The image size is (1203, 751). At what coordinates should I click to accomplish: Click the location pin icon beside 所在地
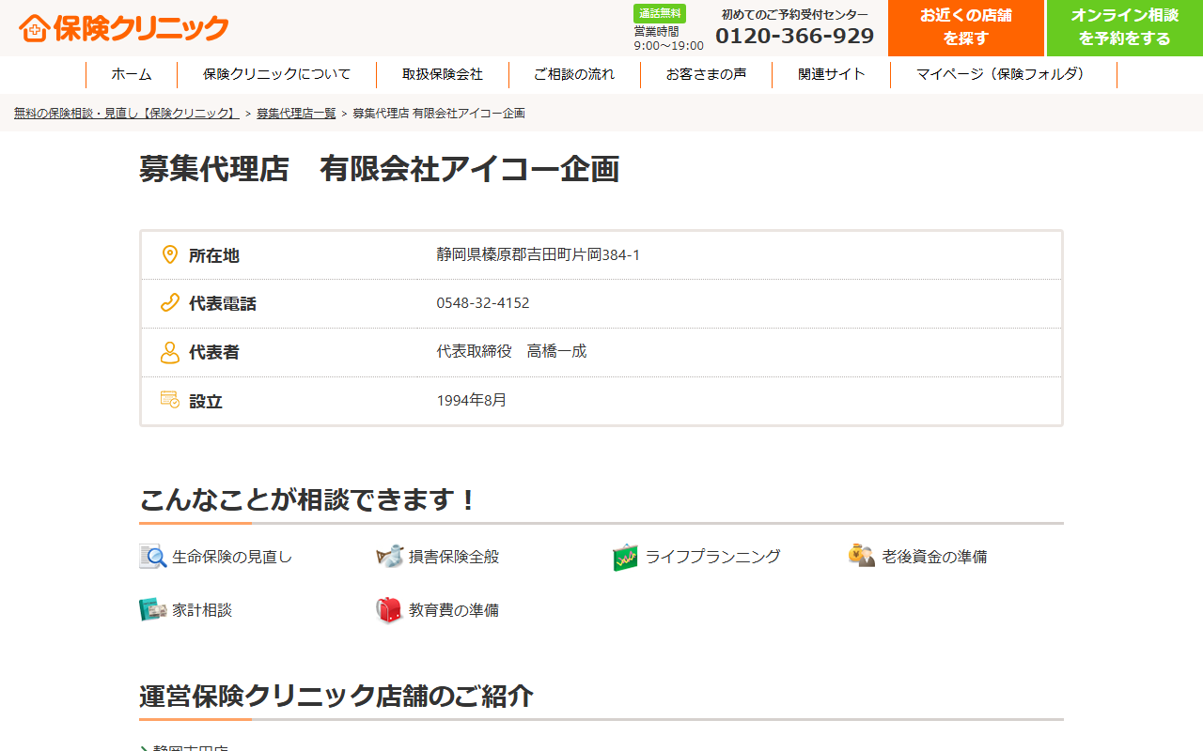tap(170, 255)
